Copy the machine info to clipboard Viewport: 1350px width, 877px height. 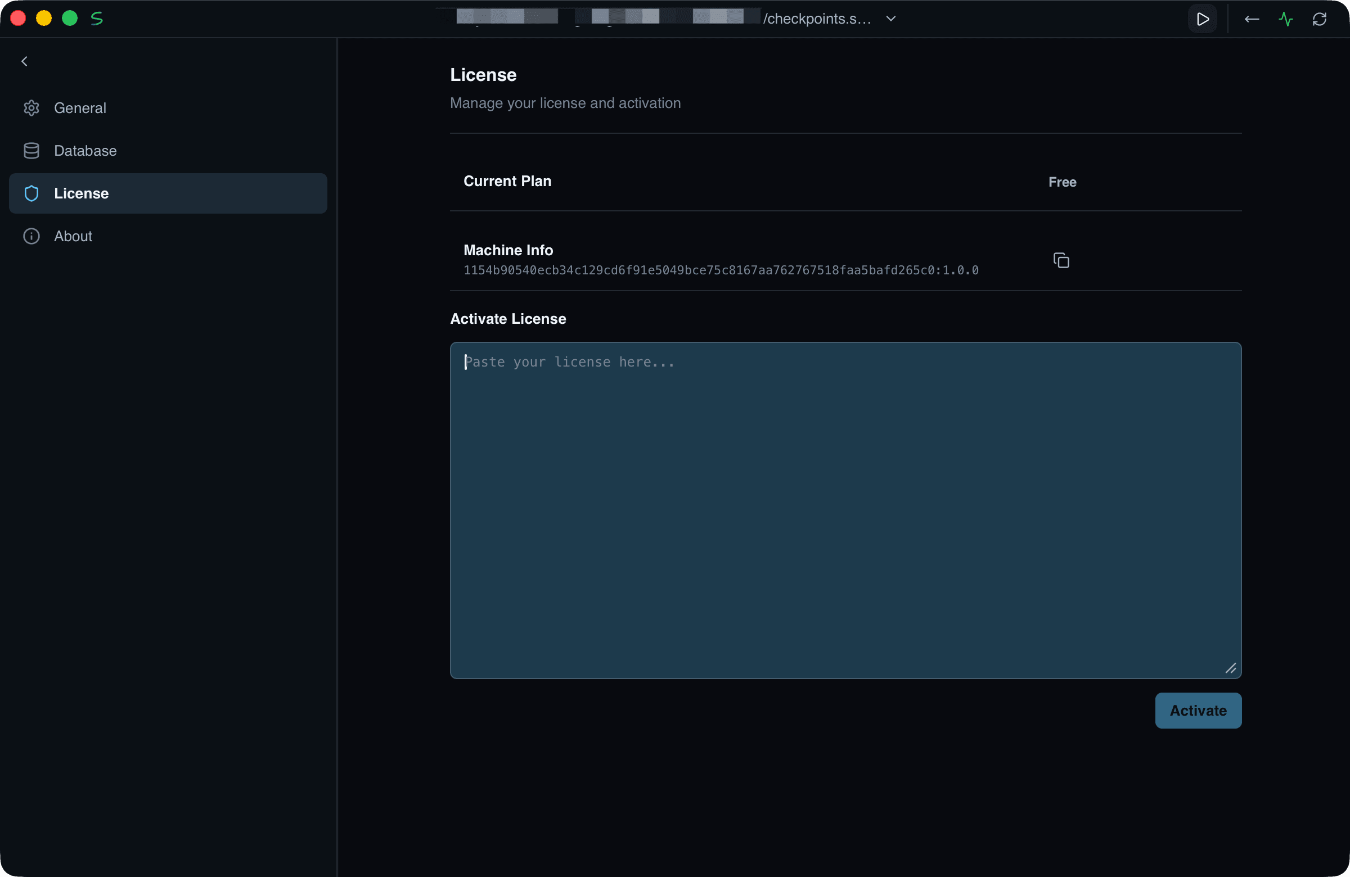pyautogui.click(x=1061, y=260)
